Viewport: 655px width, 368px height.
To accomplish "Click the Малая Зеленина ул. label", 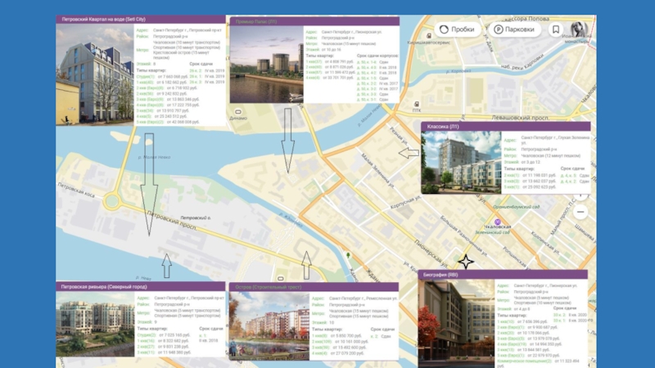I will [377, 170].
